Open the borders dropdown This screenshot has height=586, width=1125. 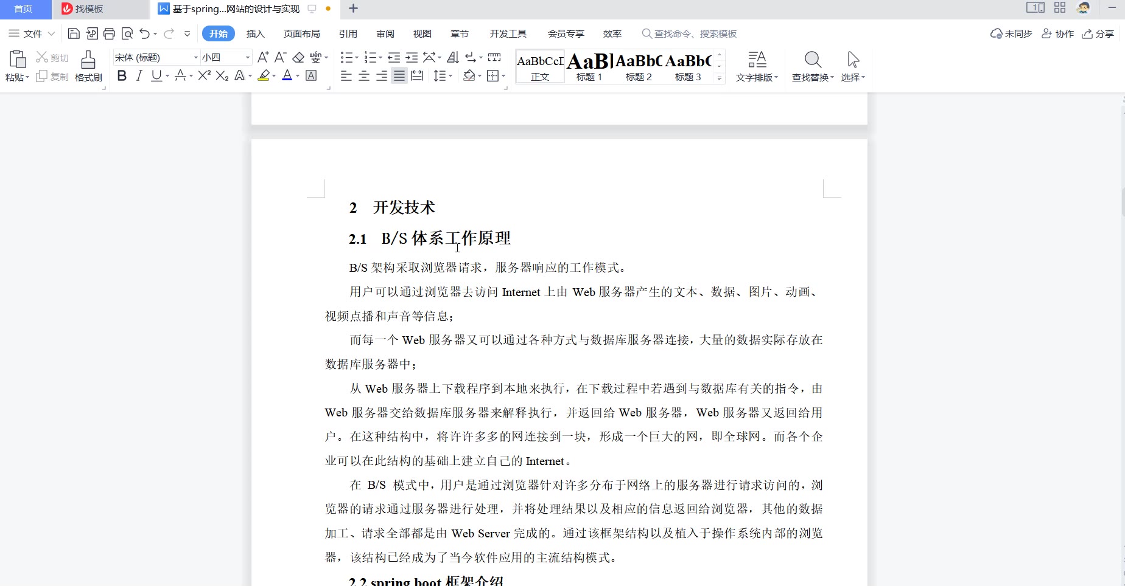(x=503, y=76)
